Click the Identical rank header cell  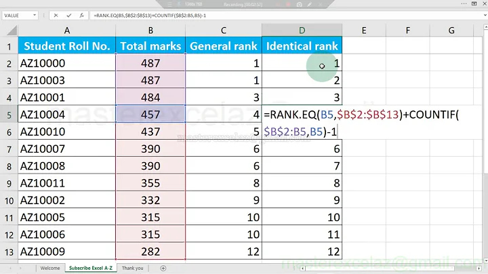302,45
